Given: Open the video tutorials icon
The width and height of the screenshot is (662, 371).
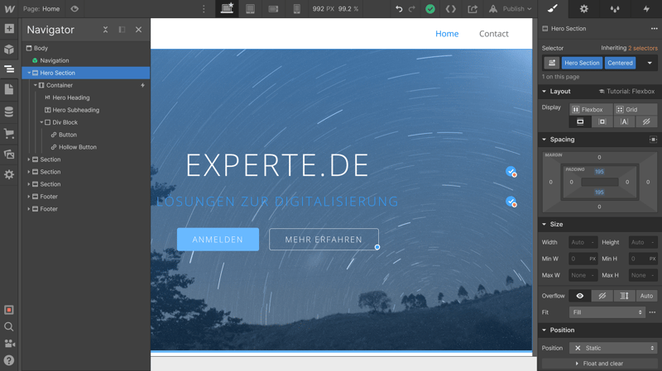Looking at the screenshot, I should click(x=9, y=344).
